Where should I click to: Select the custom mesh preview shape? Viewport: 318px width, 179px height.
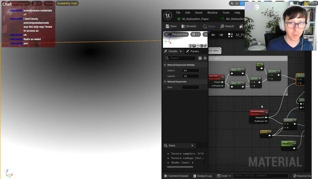[205, 46]
